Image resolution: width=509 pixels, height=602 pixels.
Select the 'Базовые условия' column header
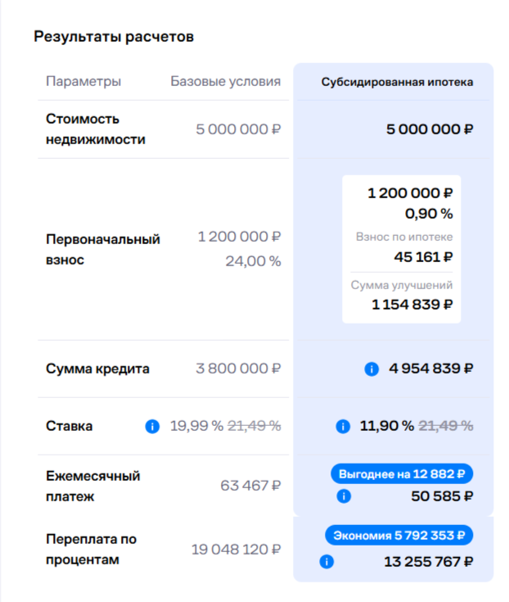click(226, 81)
